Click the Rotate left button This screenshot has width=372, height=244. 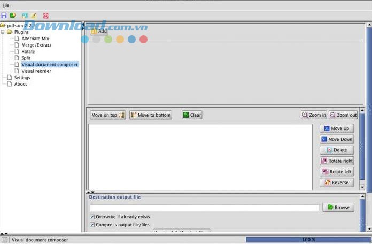[x=337, y=172]
